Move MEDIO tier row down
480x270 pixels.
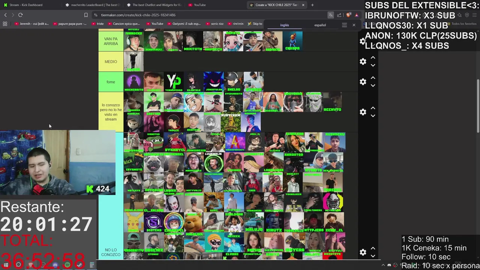pos(373,65)
